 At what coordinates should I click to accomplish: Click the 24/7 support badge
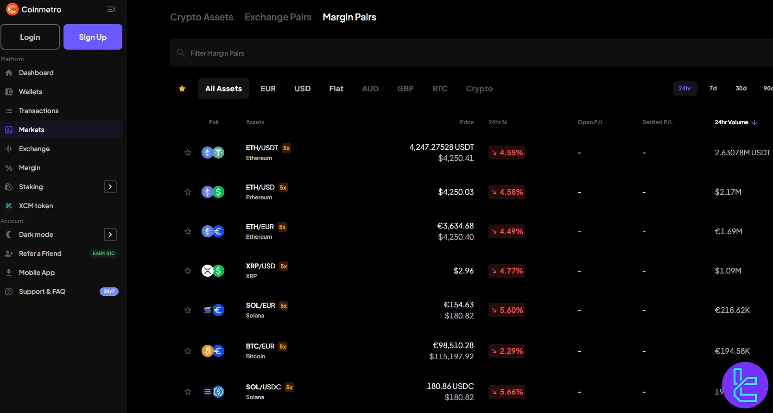coord(109,292)
